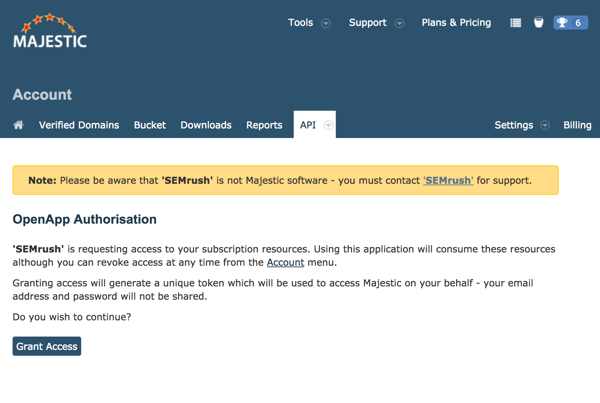Screen dimensions: 600x403
Task: Click the Account link in description
Action: click(285, 262)
